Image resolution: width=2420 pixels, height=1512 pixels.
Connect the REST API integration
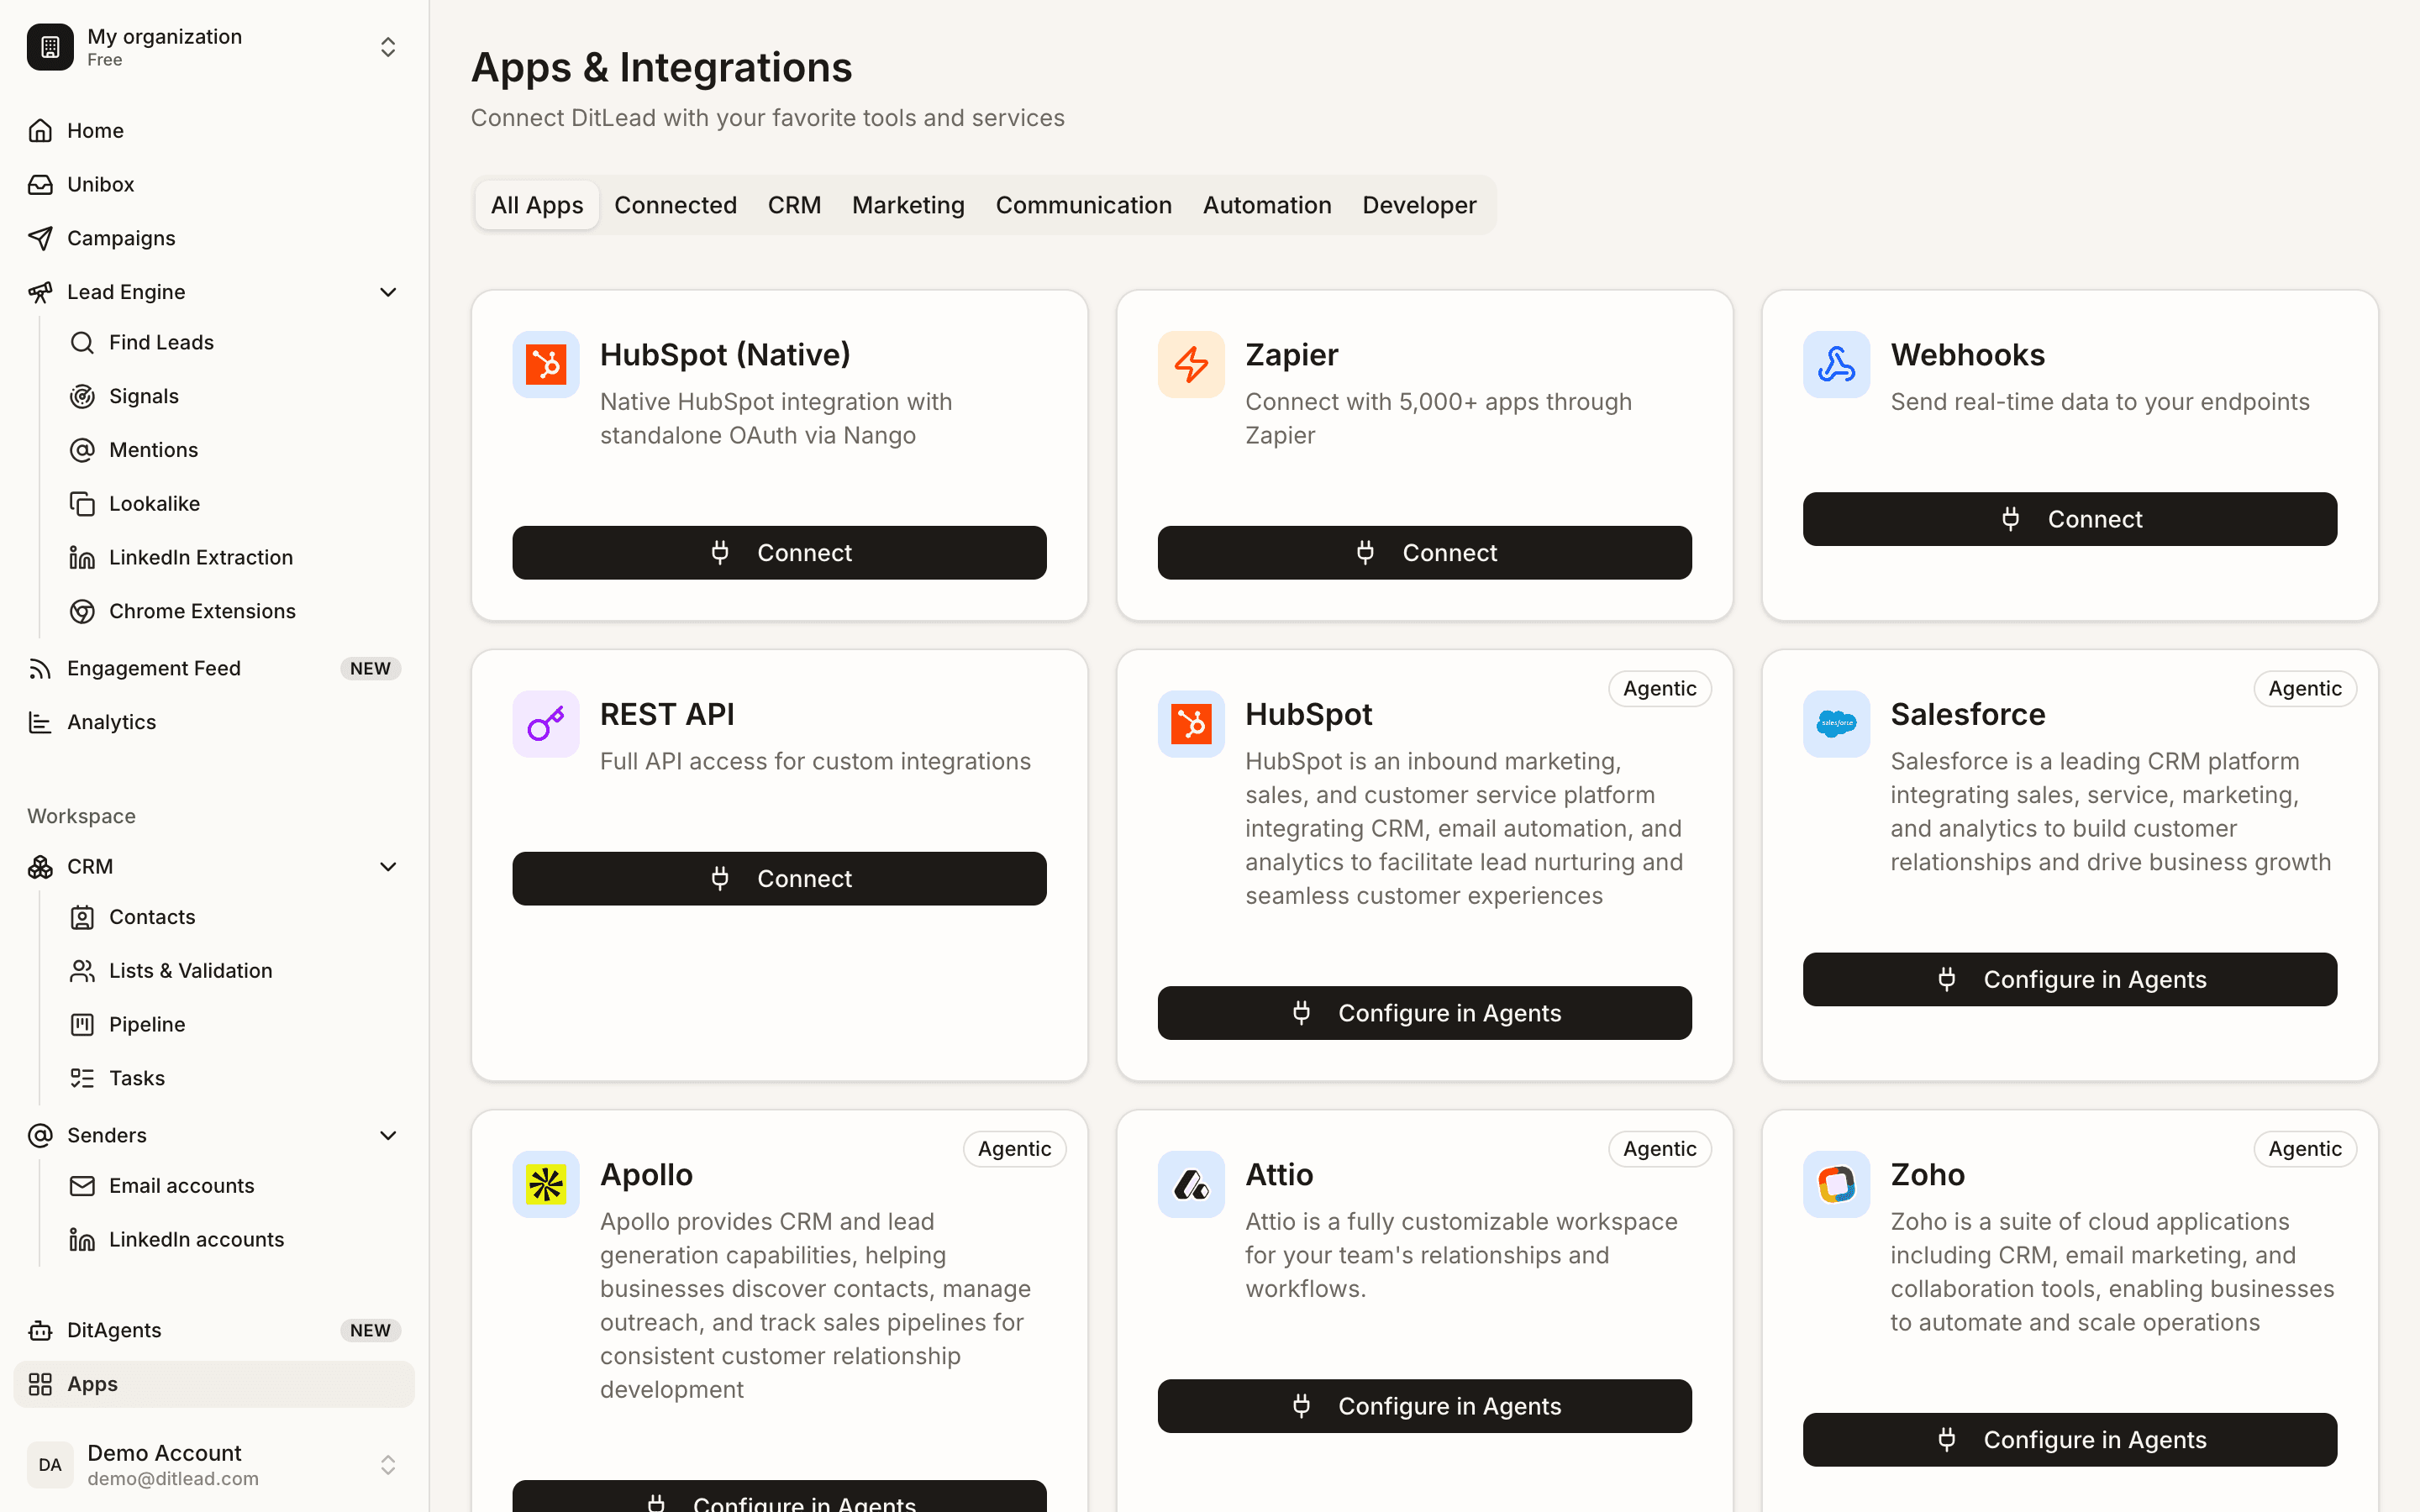[x=779, y=879]
